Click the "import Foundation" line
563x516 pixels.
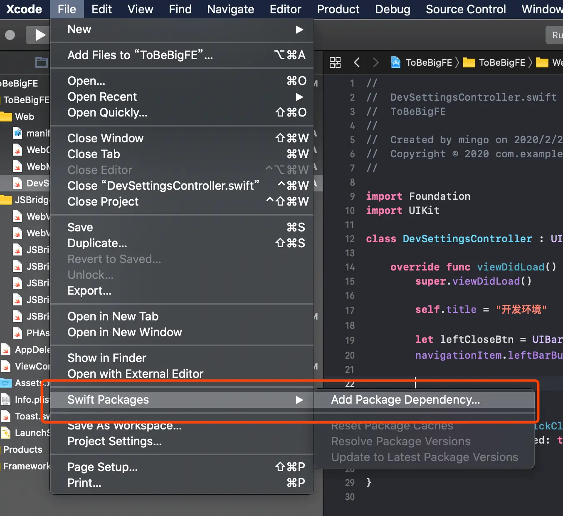click(x=418, y=196)
